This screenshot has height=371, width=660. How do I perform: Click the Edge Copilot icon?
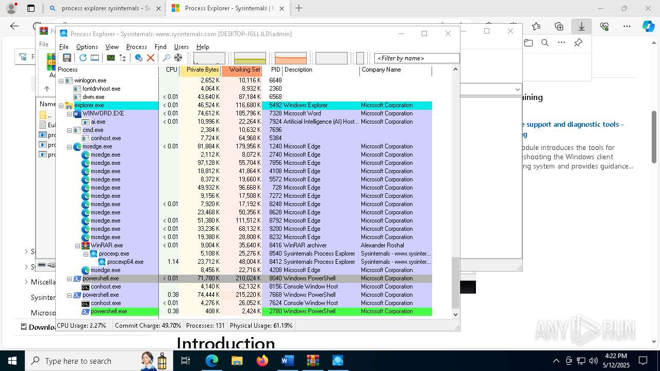[648, 26]
